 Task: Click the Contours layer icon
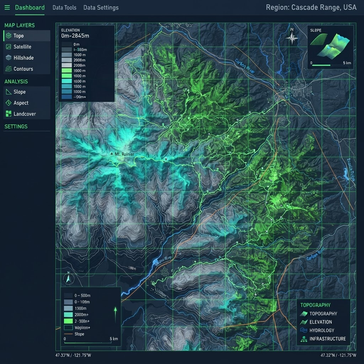[9, 69]
